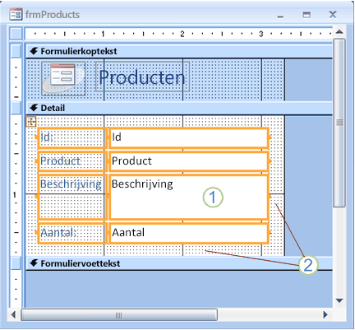The image size is (355, 330).
Task: Click the Formulierkoptekst section bar
Action: point(179,51)
